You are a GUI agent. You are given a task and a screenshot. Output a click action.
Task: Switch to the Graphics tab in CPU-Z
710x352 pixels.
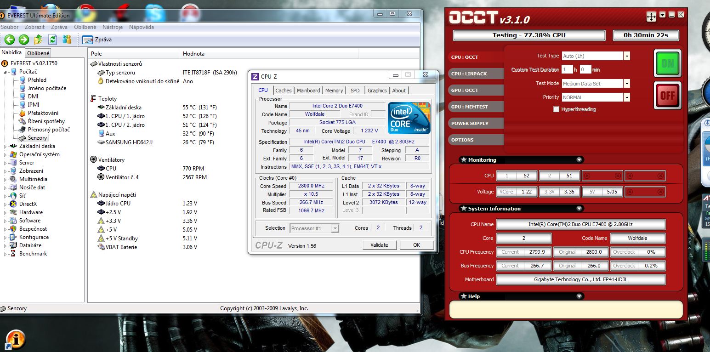(377, 91)
